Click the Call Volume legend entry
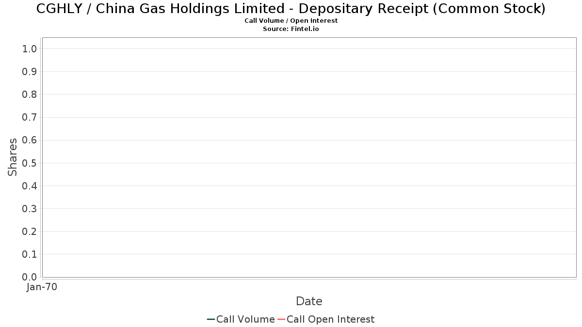The width and height of the screenshot is (582, 327). pyautogui.click(x=241, y=319)
